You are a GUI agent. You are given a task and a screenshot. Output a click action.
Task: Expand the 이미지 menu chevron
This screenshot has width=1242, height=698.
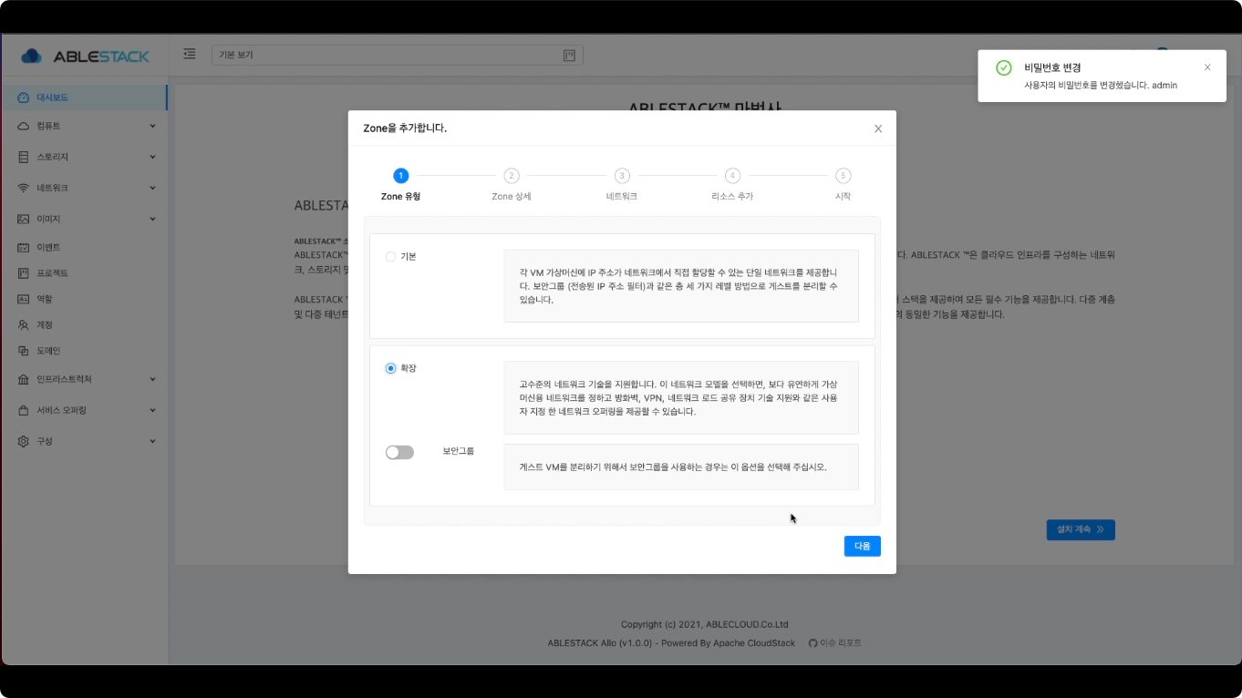(152, 219)
